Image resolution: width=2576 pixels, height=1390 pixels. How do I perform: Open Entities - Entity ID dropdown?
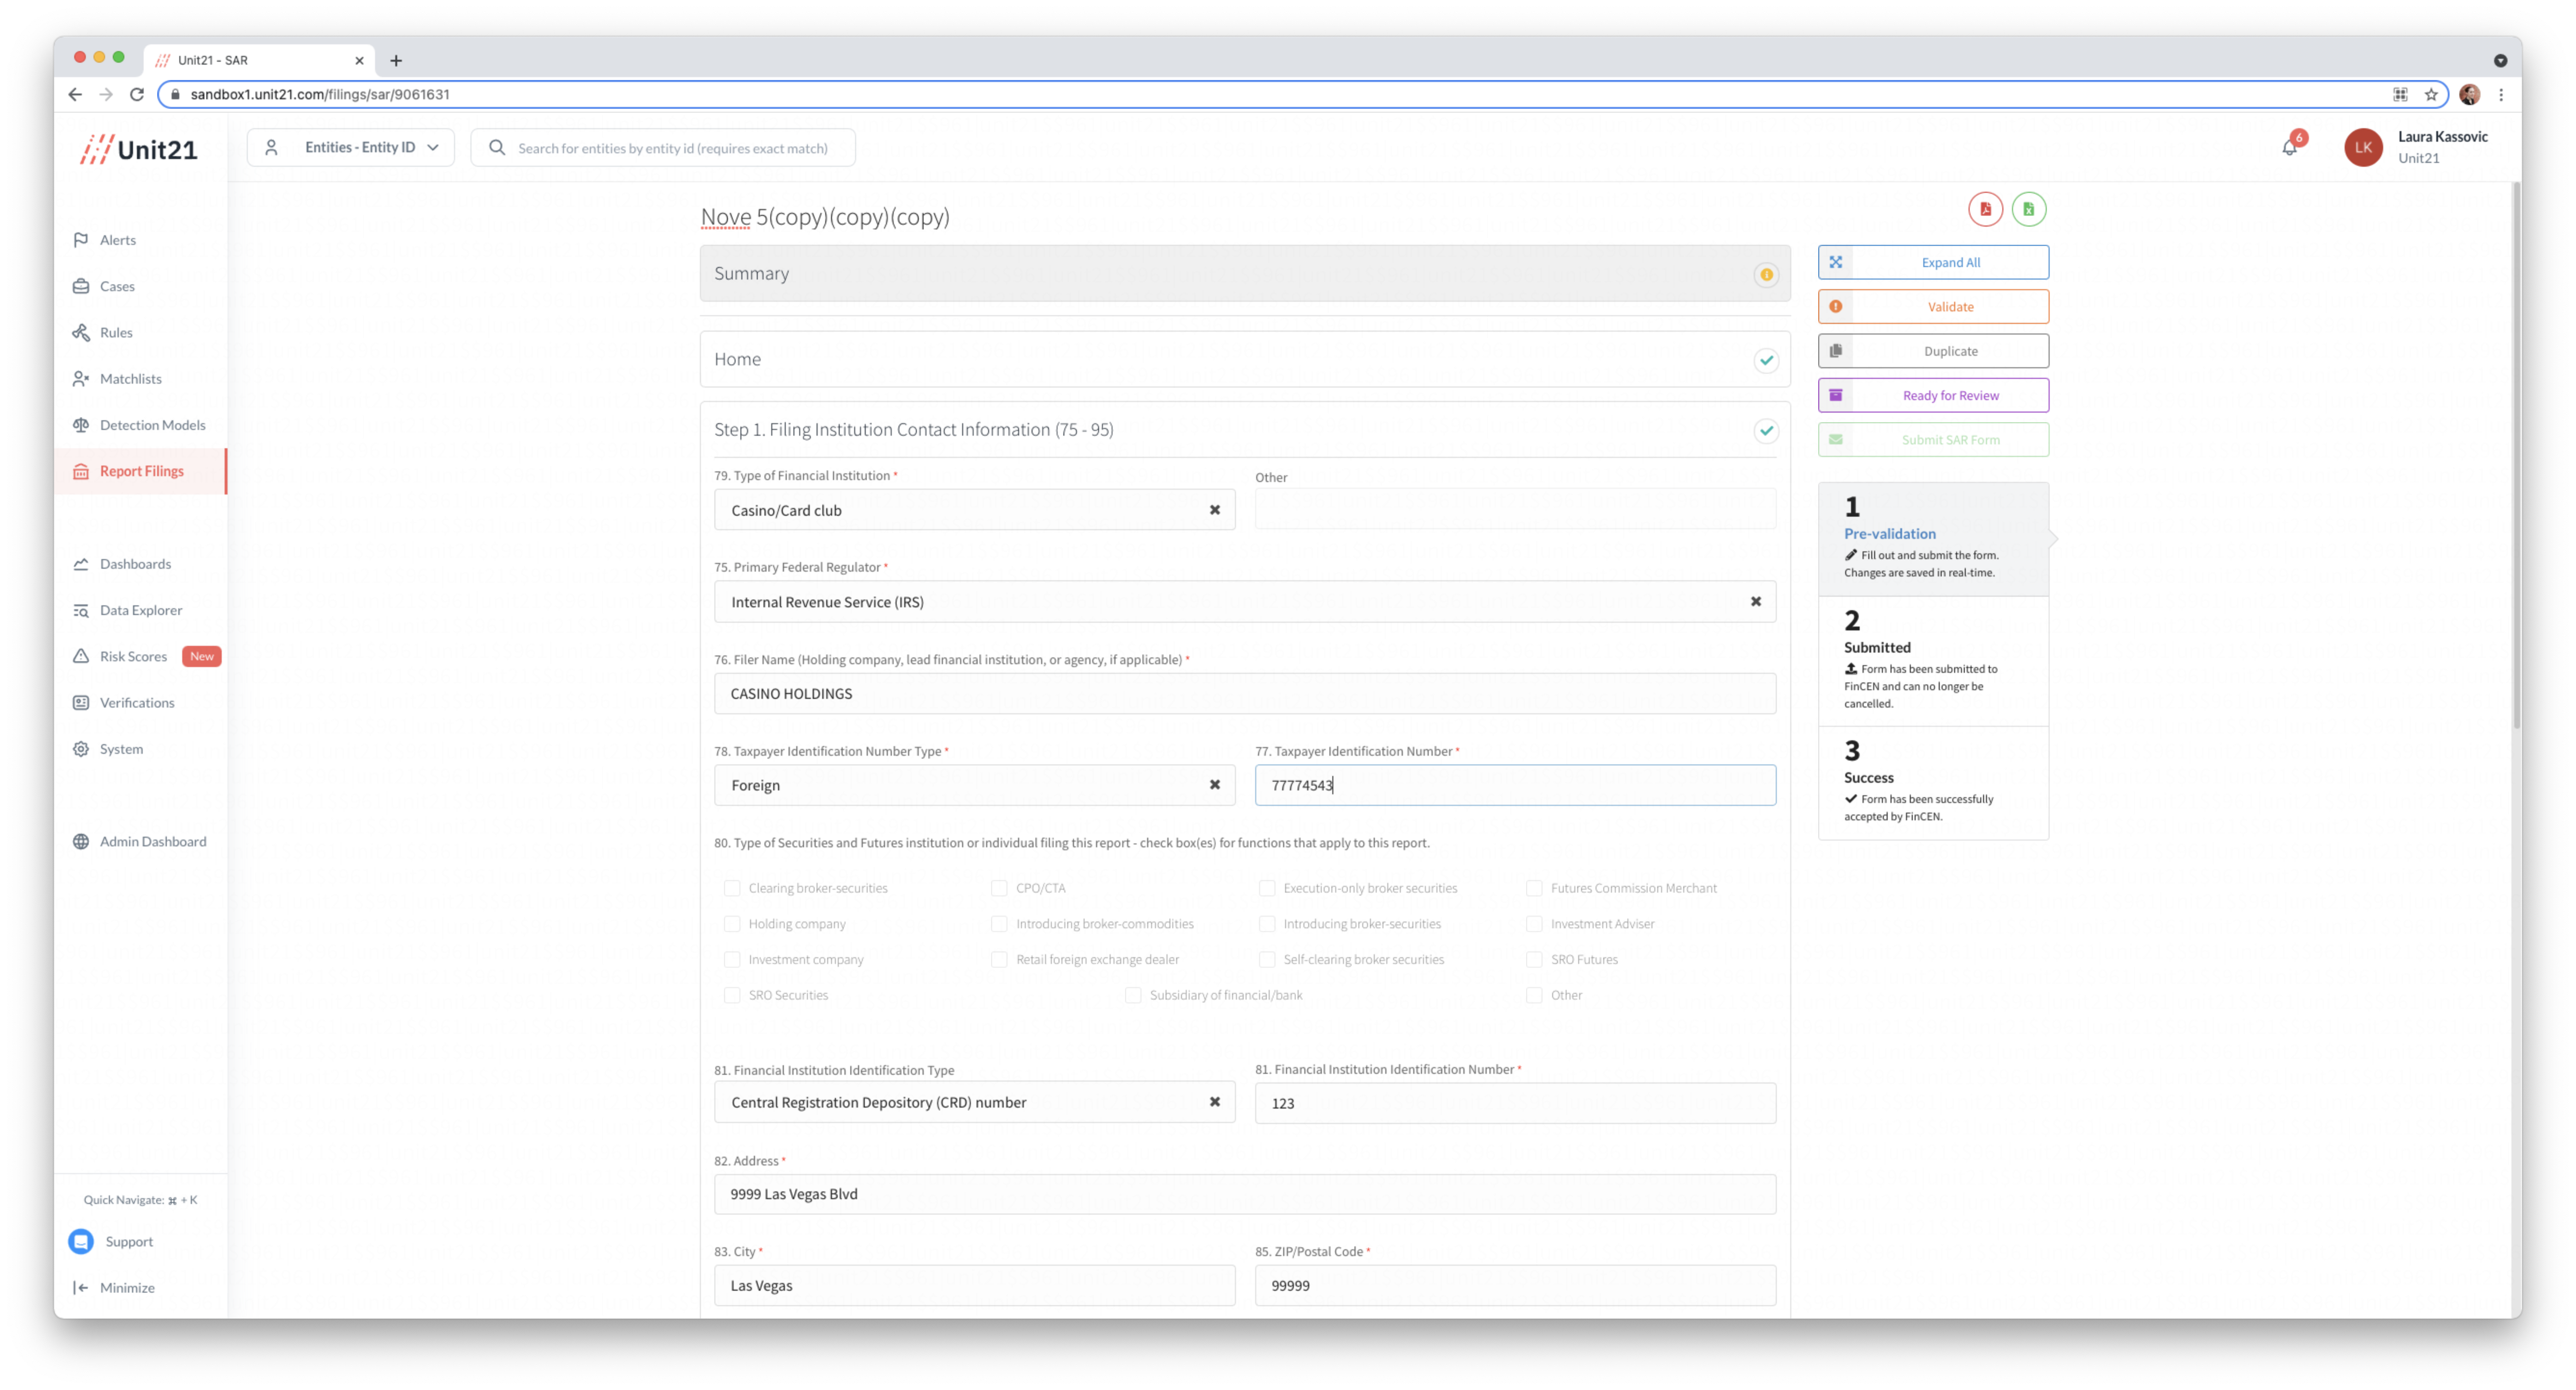click(x=351, y=148)
